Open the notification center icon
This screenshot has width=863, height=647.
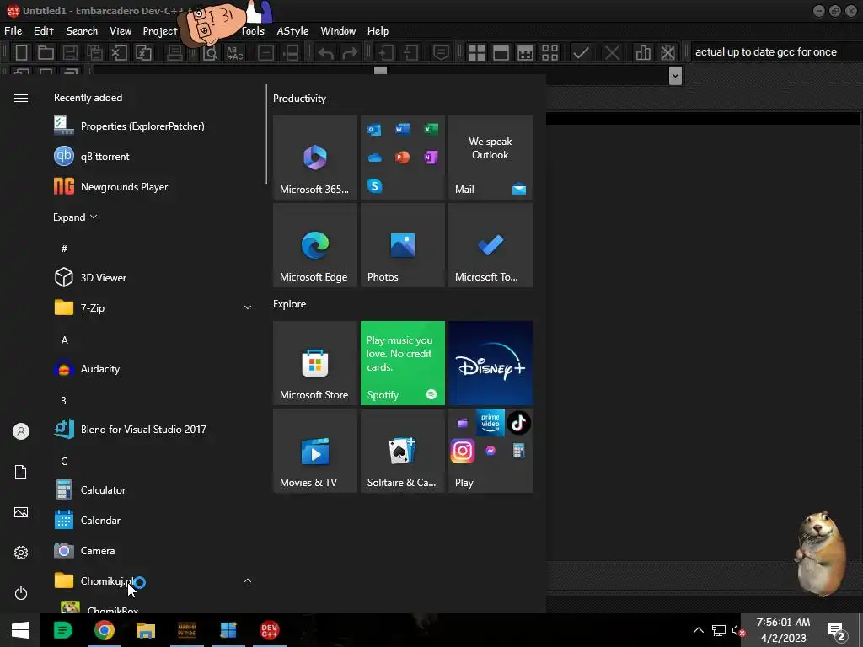click(837, 632)
